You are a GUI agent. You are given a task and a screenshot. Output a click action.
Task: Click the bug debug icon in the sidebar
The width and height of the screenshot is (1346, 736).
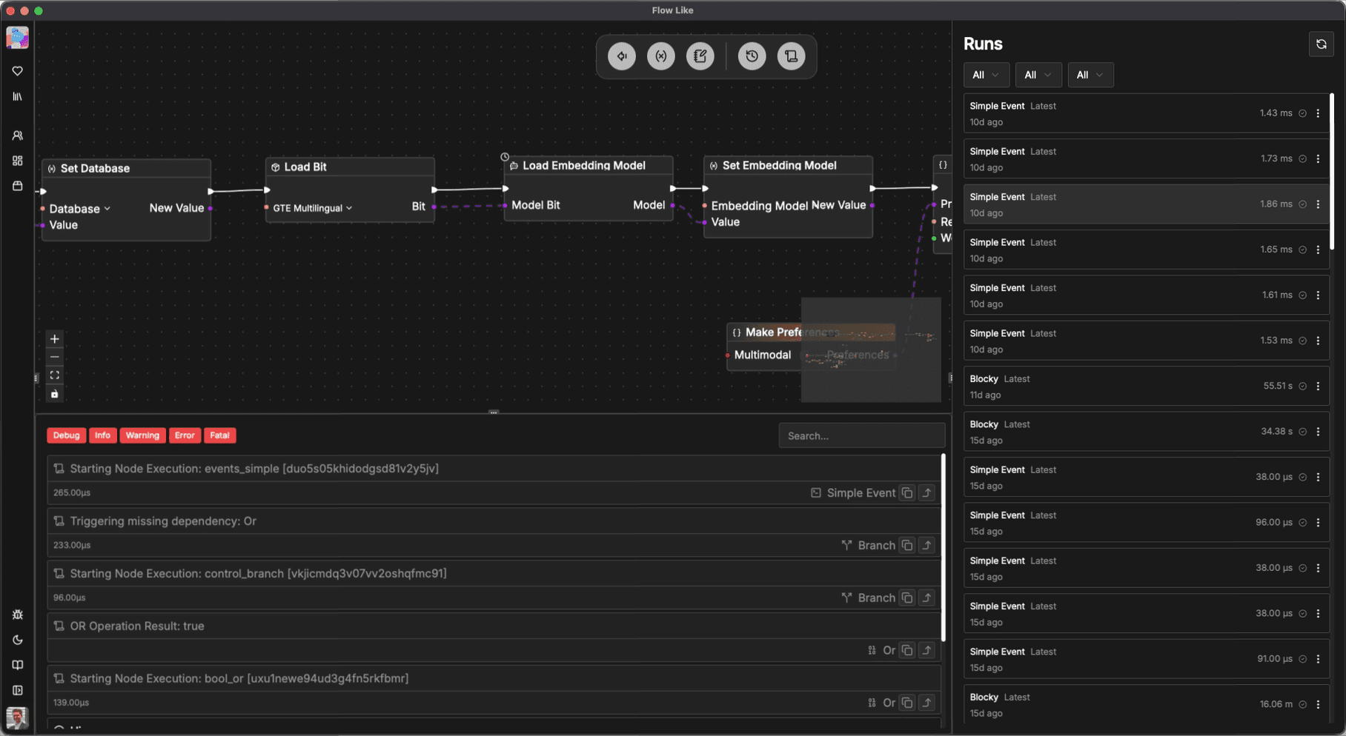pyautogui.click(x=17, y=615)
